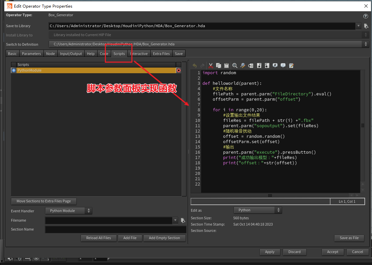The width and height of the screenshot is (372, 265).
Task: Open script in external editor notepad icon
Action: coord(291,66)
